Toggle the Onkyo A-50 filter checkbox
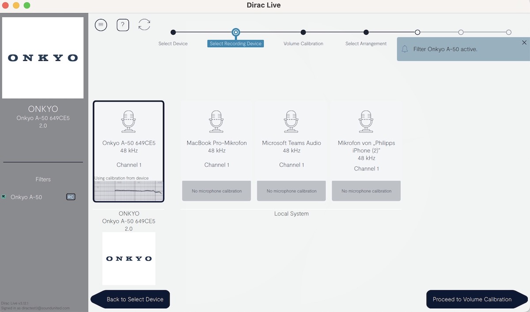This screenshot has height=312, width=530. [x=4, y=197]
